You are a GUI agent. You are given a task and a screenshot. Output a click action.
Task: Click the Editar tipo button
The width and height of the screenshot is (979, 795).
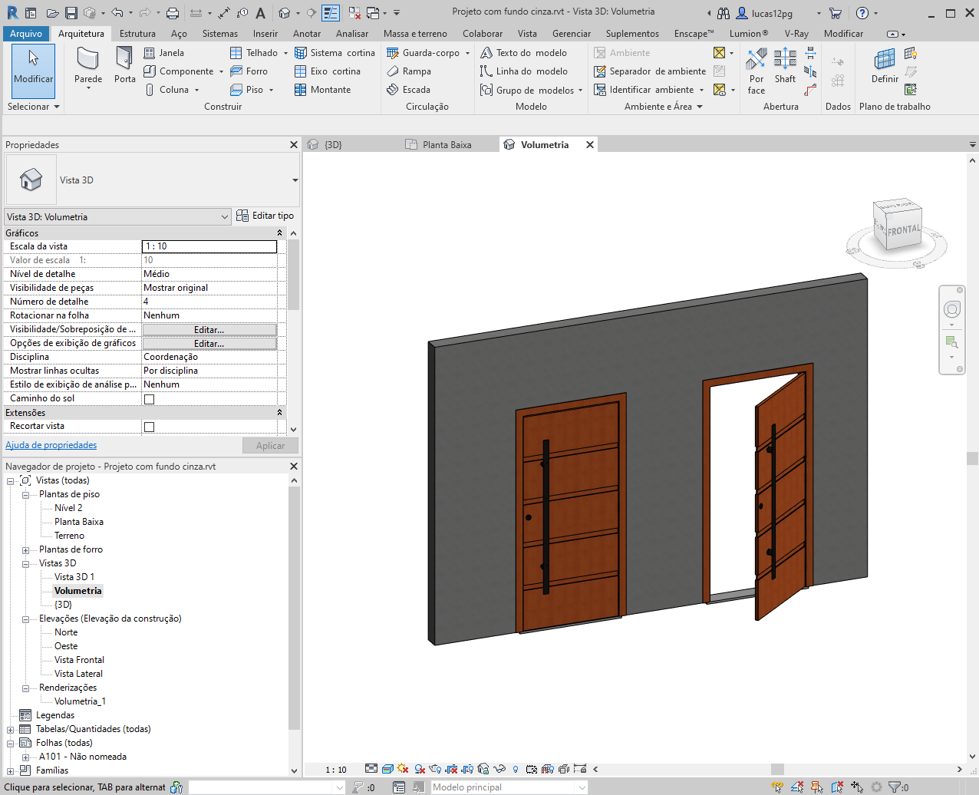pos(265,216)
